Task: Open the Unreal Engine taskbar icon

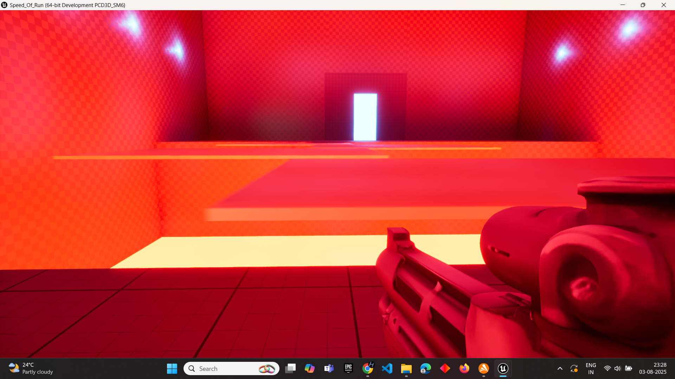Action: (503, 368)
